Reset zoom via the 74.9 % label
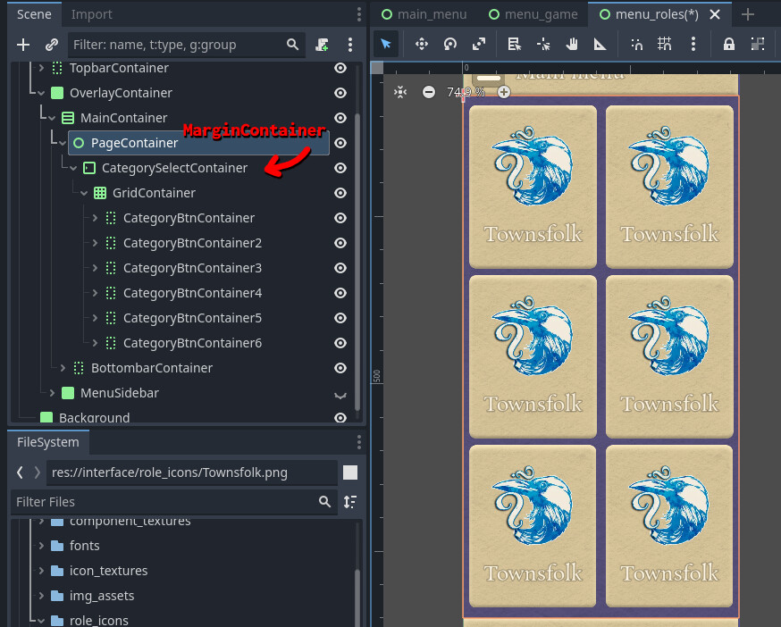This screenshot has width=781, height=627. pyautogui.click(x=466, y=92)
